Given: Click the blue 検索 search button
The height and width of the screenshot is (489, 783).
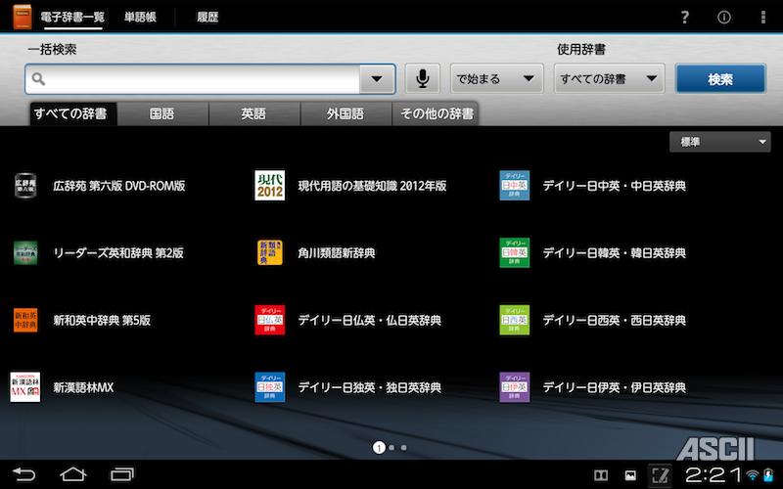Looking at the screenshot, I should click(720, 79).
